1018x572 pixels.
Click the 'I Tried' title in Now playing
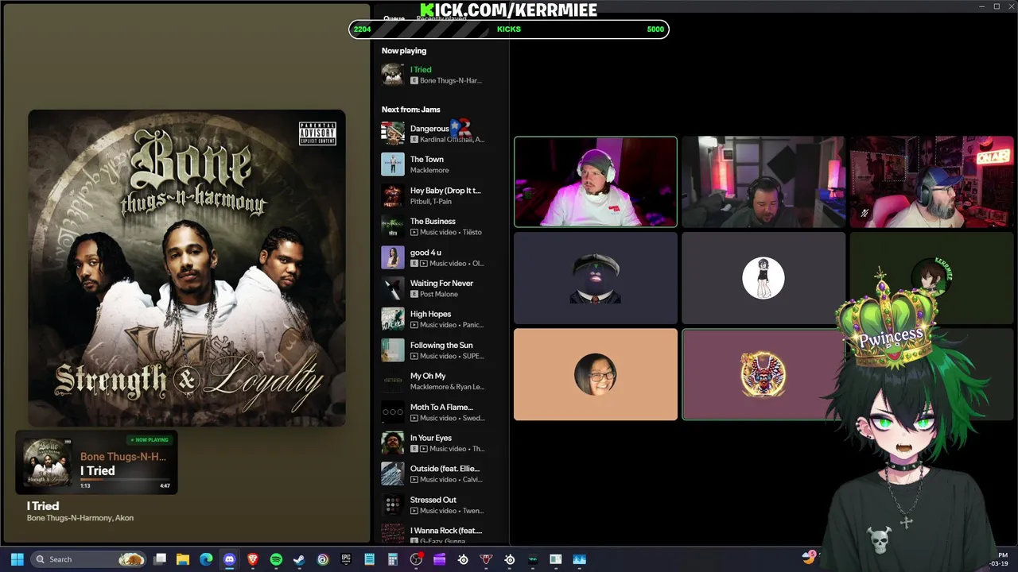coord(421,69)
